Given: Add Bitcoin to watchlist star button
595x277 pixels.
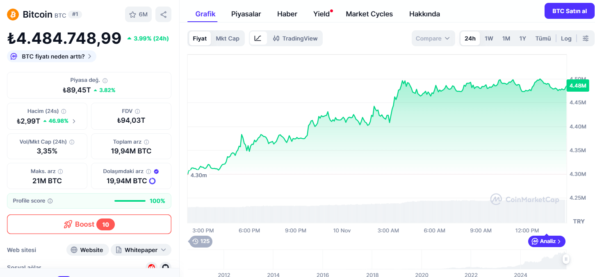Looking at the screenshot, I should pyautogui.click(x=138, y=15).
